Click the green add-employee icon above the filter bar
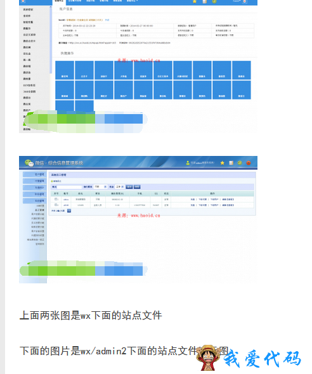 coord(52,181)
